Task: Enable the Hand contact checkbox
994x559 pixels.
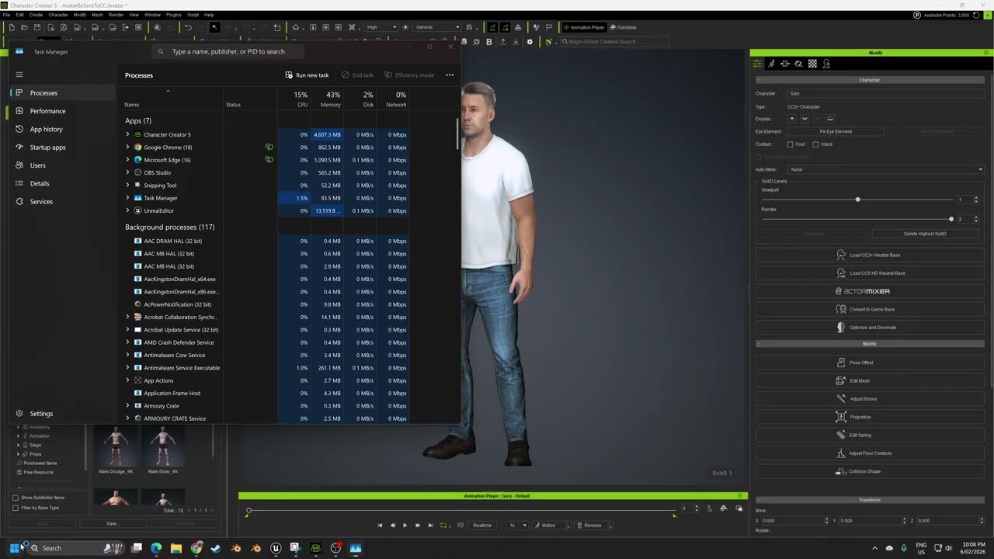Action: pos(815,144)
